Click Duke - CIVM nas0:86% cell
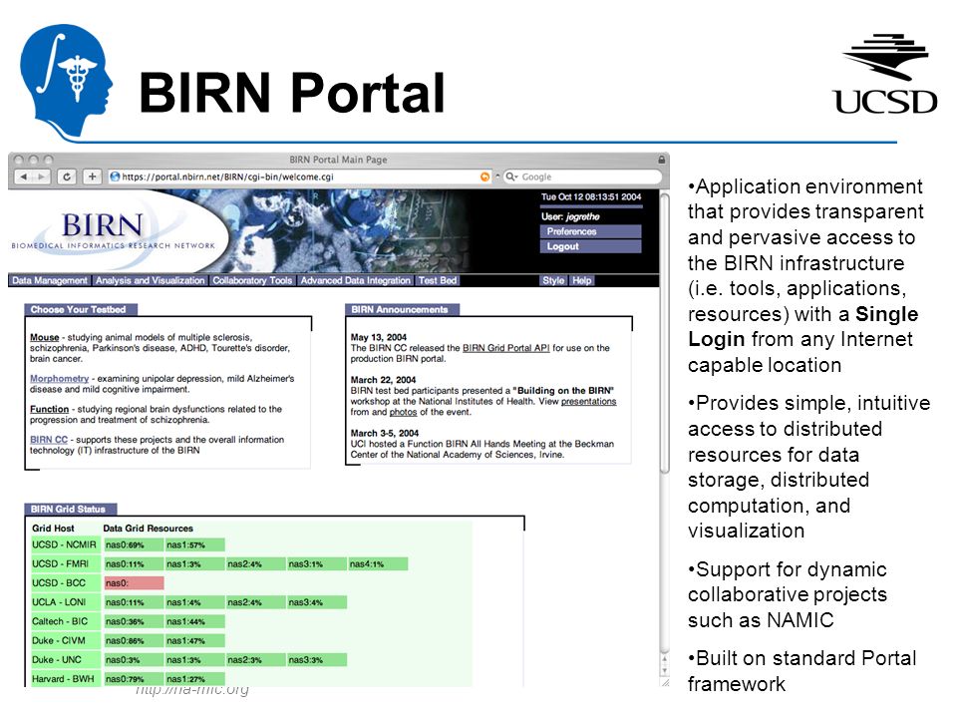Viewport: 957px width, 718px height. pos(134,641)
